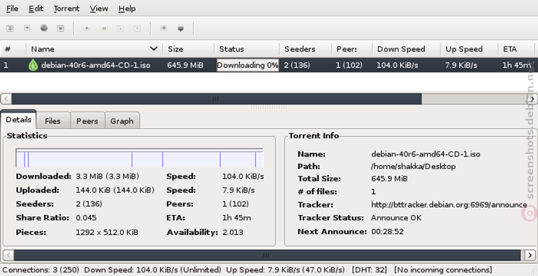The width and height of the screenshot is (538, 276).
Task: Click the 7.9 KiB/s up speed cell in the row
Action: (461, 65)
